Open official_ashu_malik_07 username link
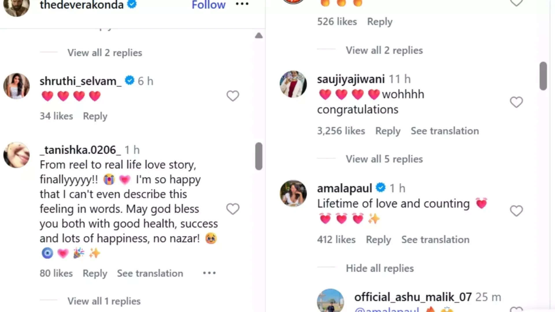 click(413, 297)
